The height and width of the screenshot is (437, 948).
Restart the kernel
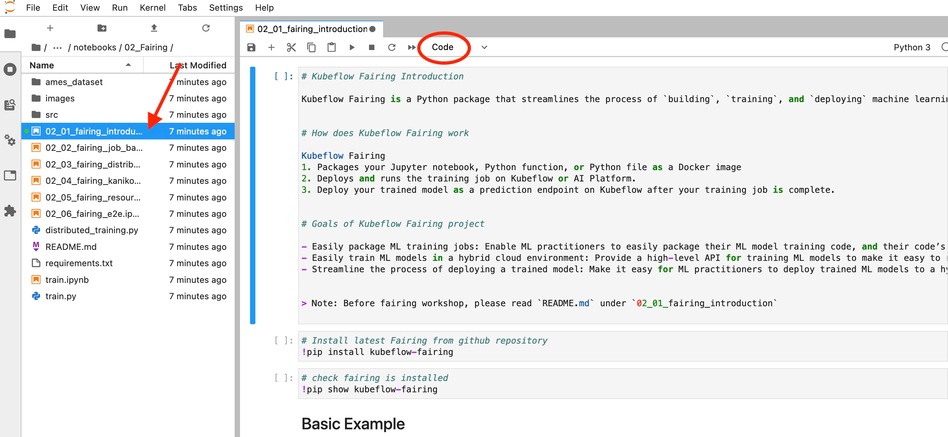[x=391, y=47]
